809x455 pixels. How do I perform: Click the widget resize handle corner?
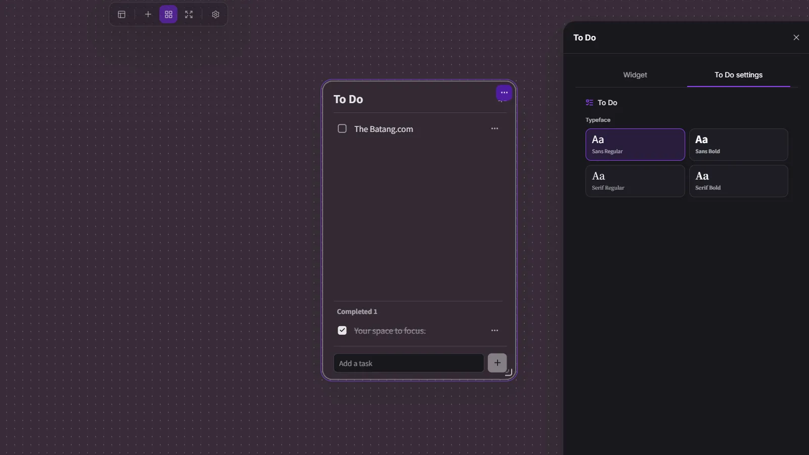coord(509,373)
